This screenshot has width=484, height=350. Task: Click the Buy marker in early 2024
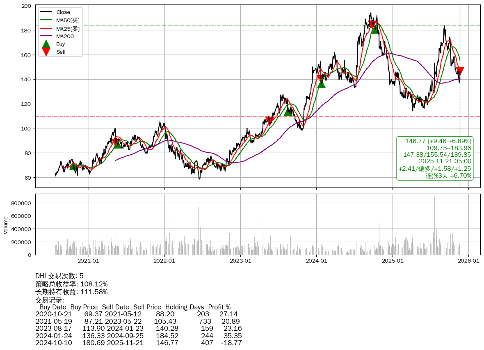pyautogui.click(x=322, y=84)
